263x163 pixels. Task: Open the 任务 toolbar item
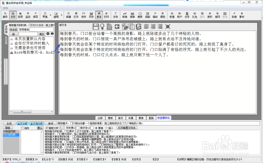click(187, 15)
